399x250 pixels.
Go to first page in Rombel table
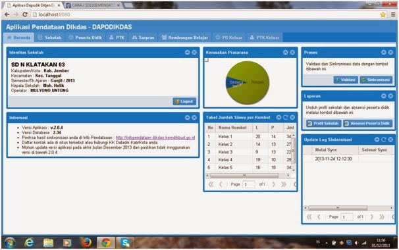(x=211, y=184)
